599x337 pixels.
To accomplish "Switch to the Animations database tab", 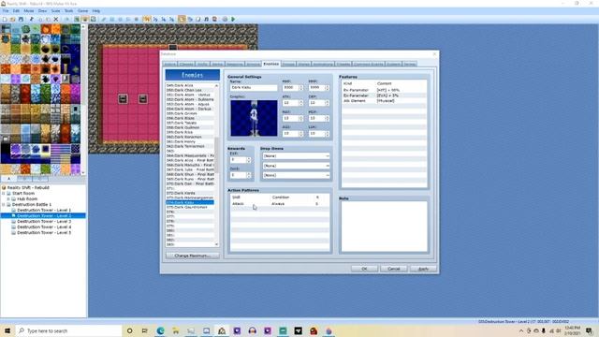I will coord(323,64).
